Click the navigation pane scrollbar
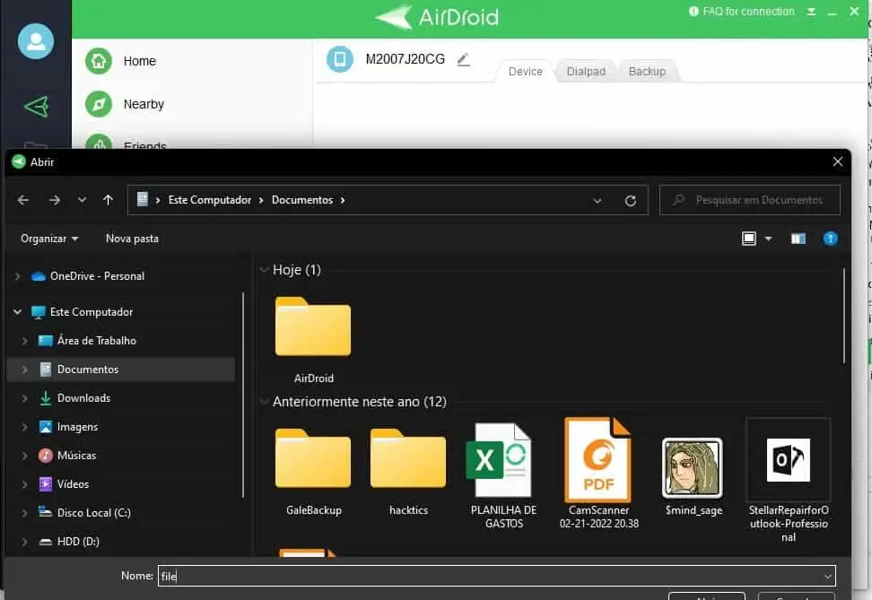Image resolution: width=872 pixels, height=600 pixels. coord(243,395)
